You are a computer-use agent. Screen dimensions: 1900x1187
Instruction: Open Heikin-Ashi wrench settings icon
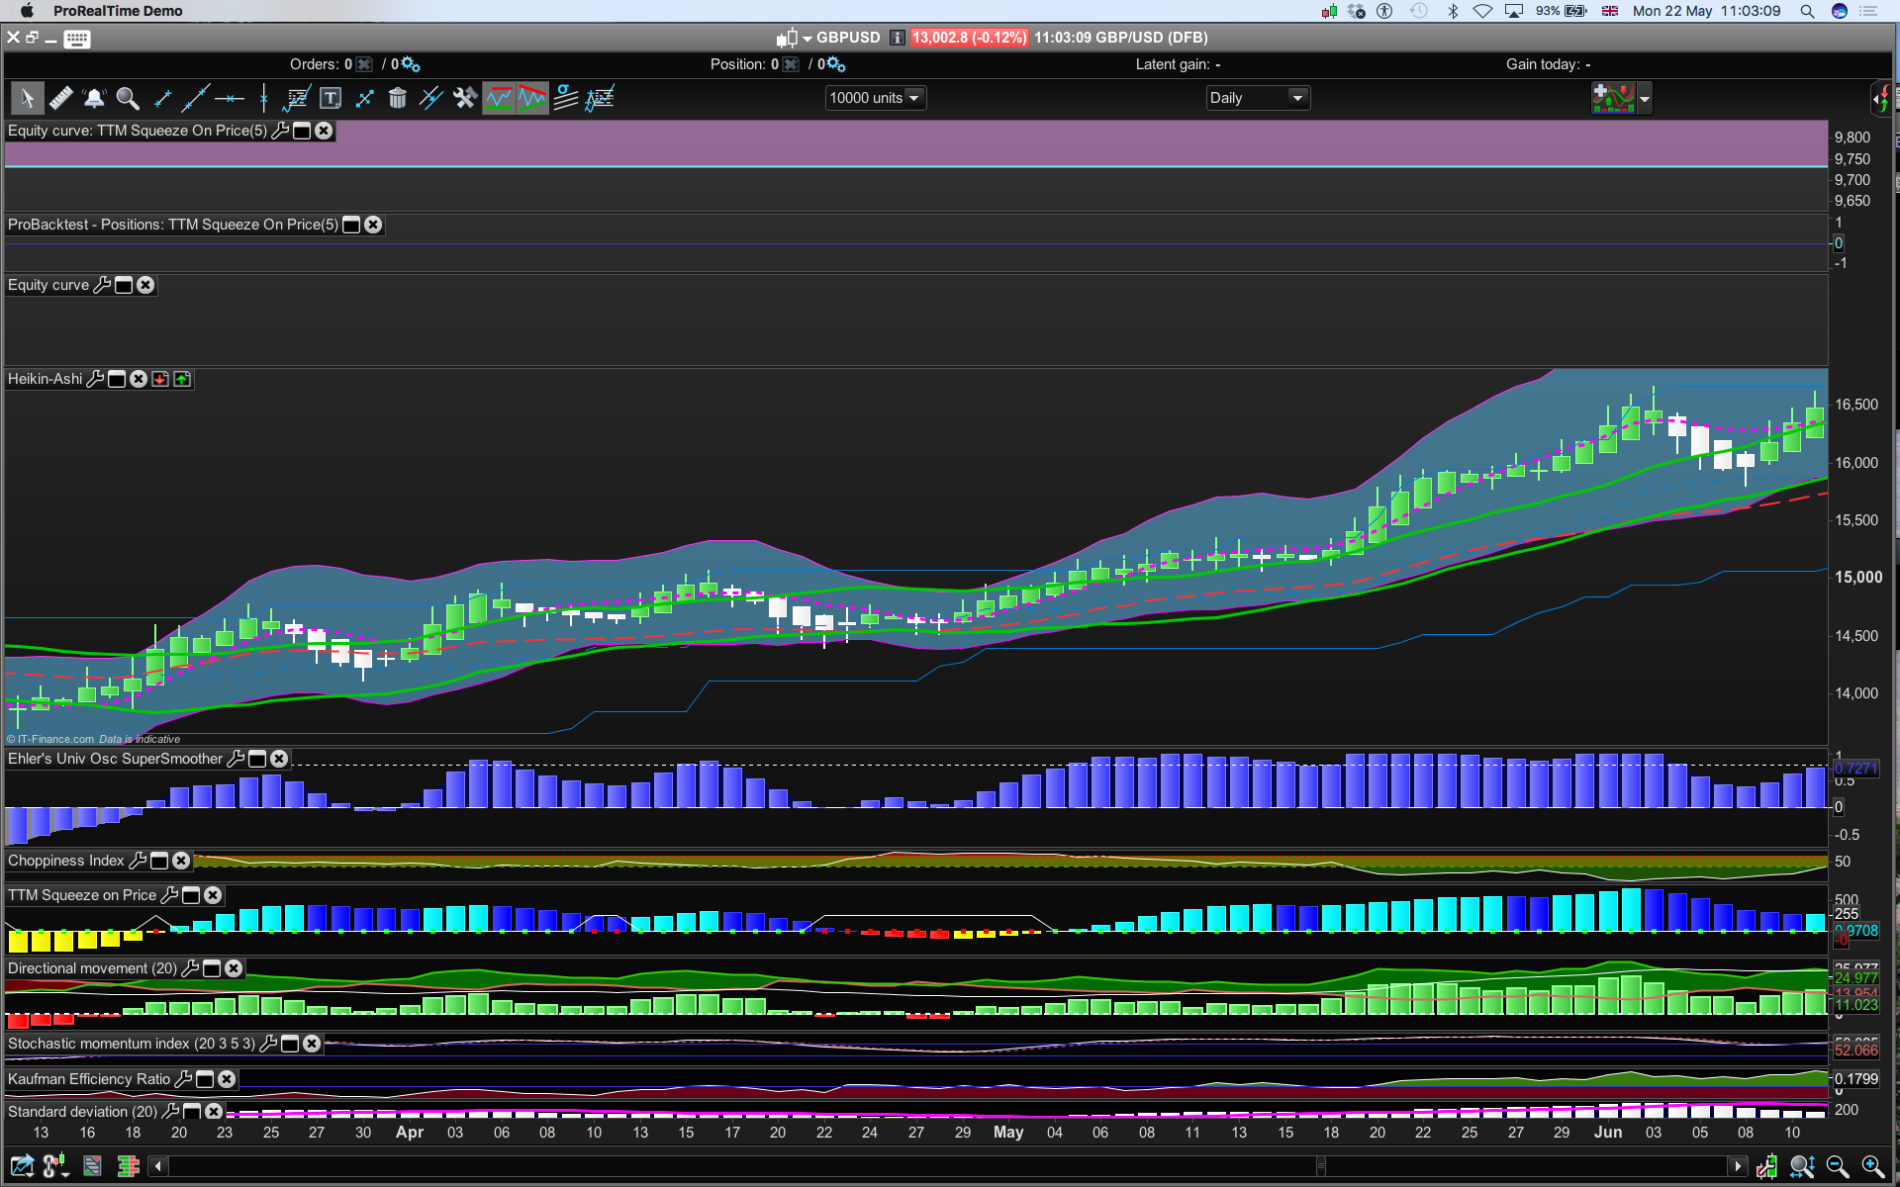coord(95,379)
